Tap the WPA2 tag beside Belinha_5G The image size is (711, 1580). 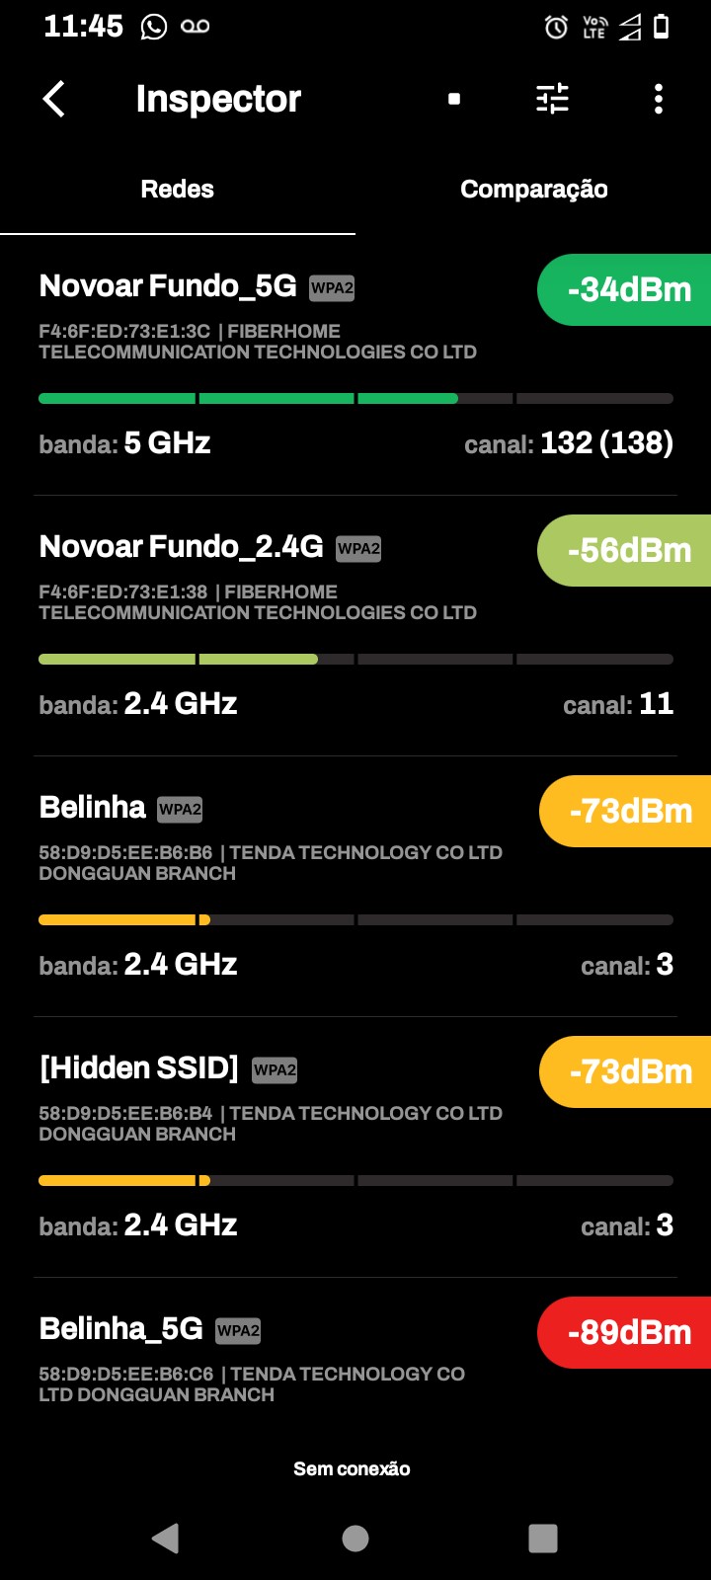coord(238,1330)
